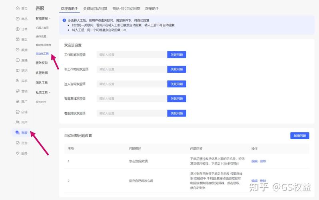This screenshot has width=319, height=200.
Task: Open the 用户 users icon
Action: click(x=18, y=122)
